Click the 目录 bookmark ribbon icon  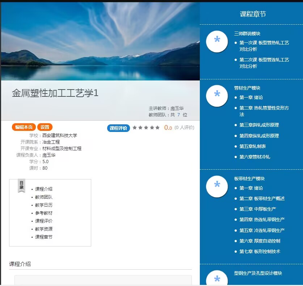pyautogui.click(x=21, y=186)
